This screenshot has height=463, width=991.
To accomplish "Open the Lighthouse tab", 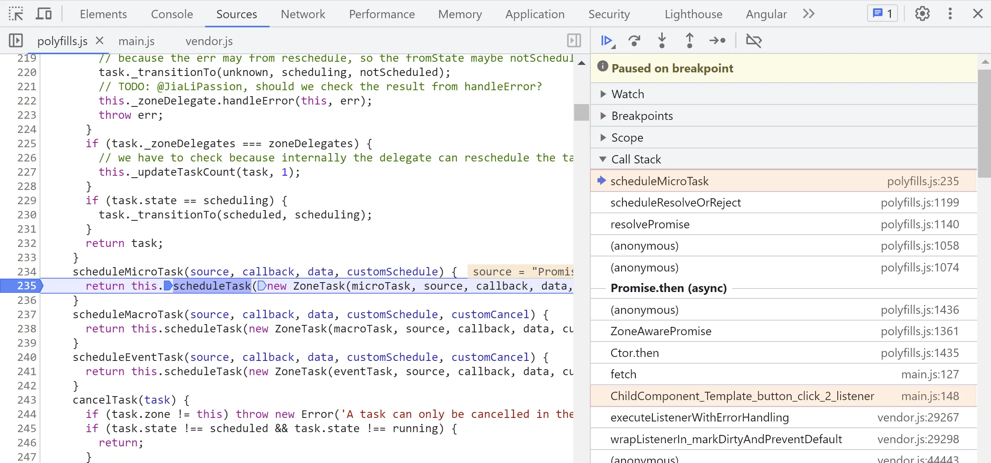I will tap(693, 14).
